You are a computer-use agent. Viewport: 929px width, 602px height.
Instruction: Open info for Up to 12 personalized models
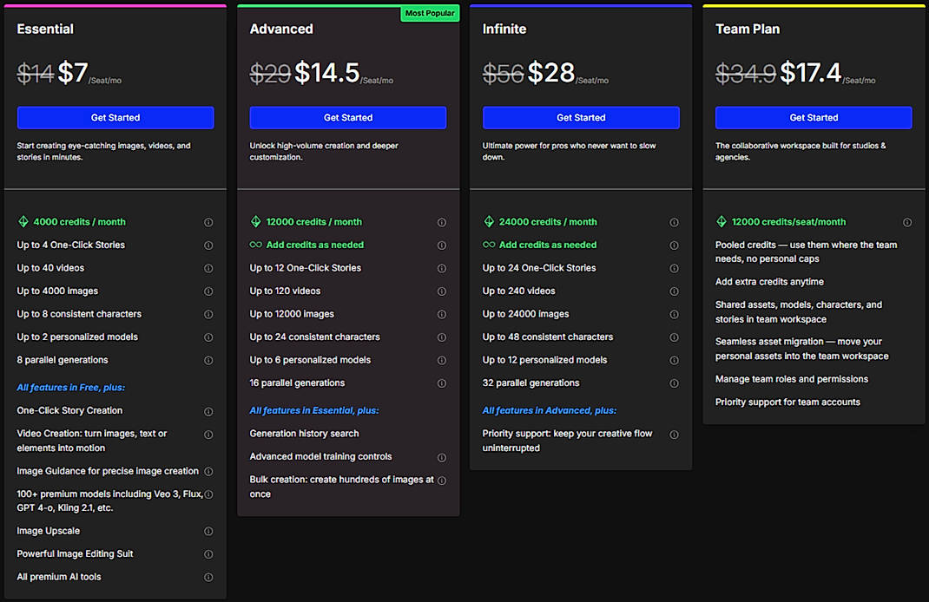click(675, 361)
